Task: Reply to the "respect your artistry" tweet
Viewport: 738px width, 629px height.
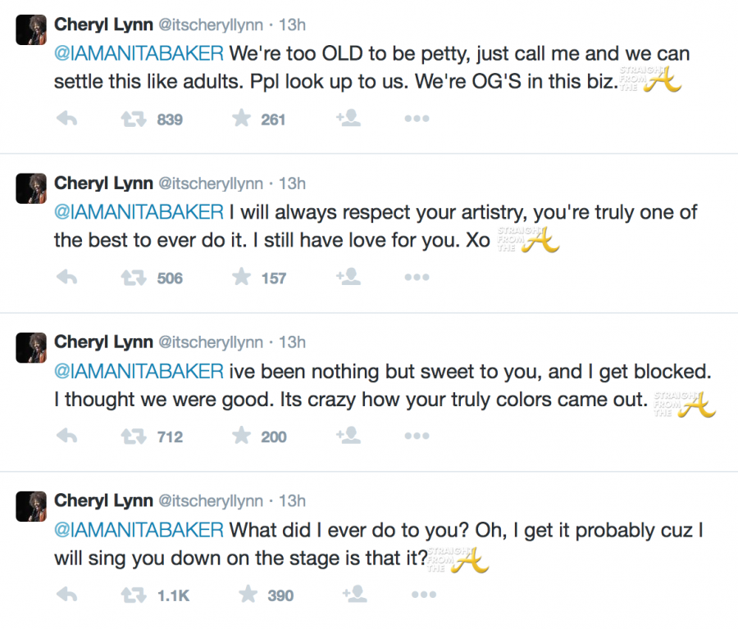Action: point(66,278)
